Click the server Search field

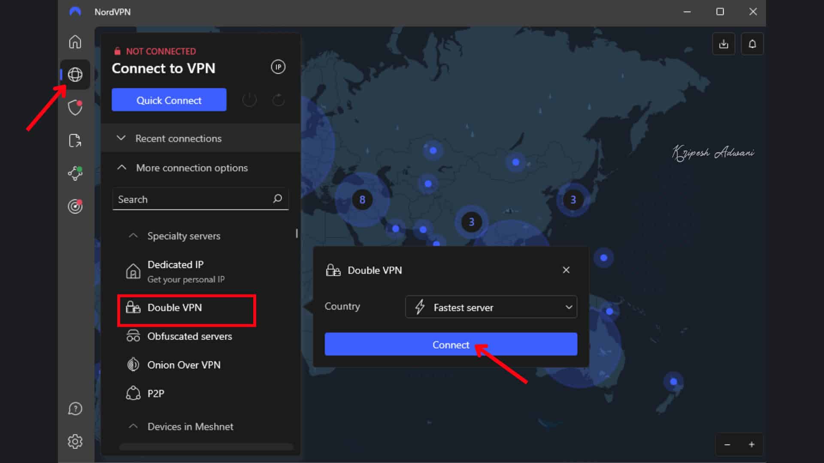193,199
